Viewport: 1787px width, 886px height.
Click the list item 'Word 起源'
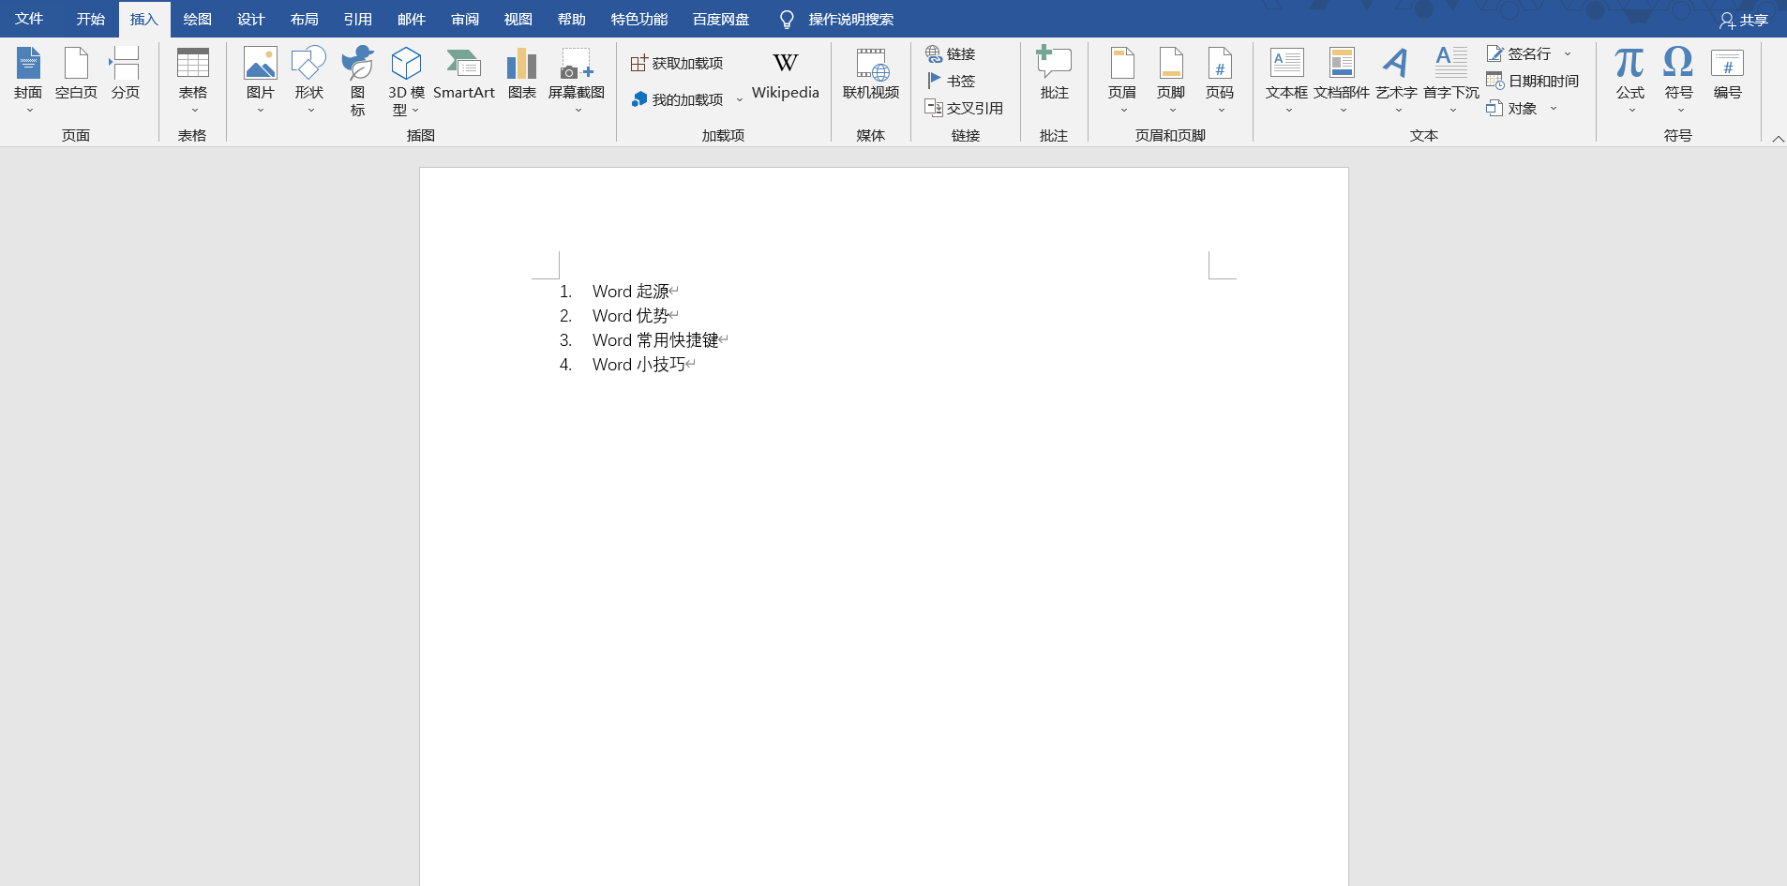(x=631, y=292)
